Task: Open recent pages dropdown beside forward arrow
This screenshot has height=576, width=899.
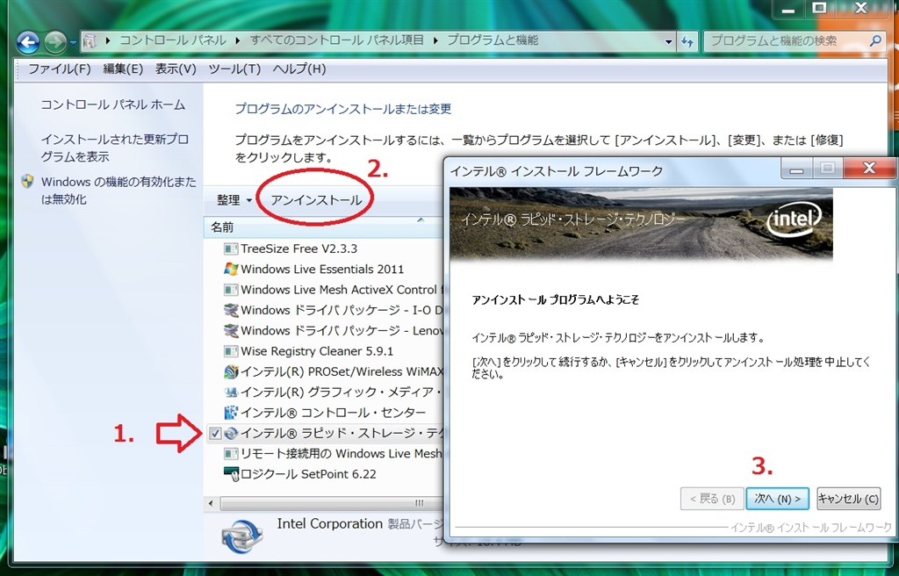Action: click(73, 42)
